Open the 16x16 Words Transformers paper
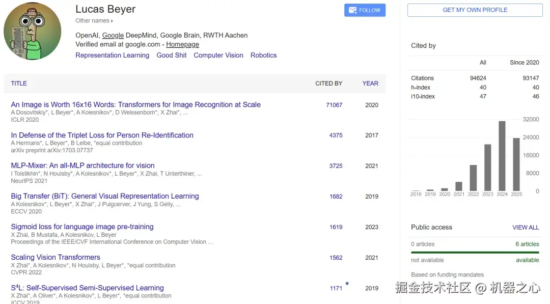Viewport: 550px width, 304px height. pyautogui.click(x=135, y=104)
